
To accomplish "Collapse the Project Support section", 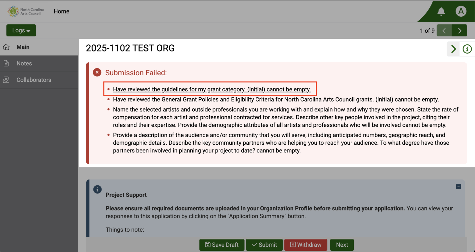I will [x=458, y=187].
